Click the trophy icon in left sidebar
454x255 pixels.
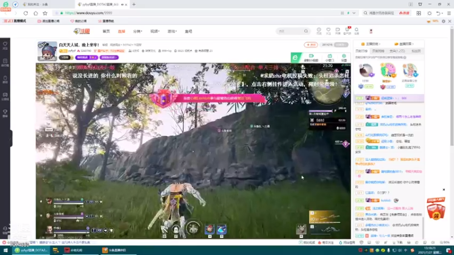coord(5,113)
